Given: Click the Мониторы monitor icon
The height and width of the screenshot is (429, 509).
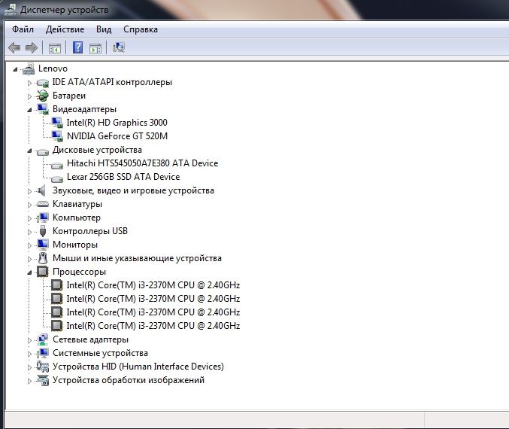Looking at the screenshot, I should pos(43,245).
